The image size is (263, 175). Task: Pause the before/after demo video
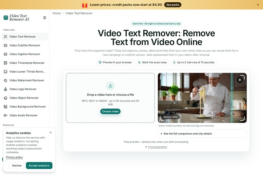pyautogui.click(x=240, y=80)
